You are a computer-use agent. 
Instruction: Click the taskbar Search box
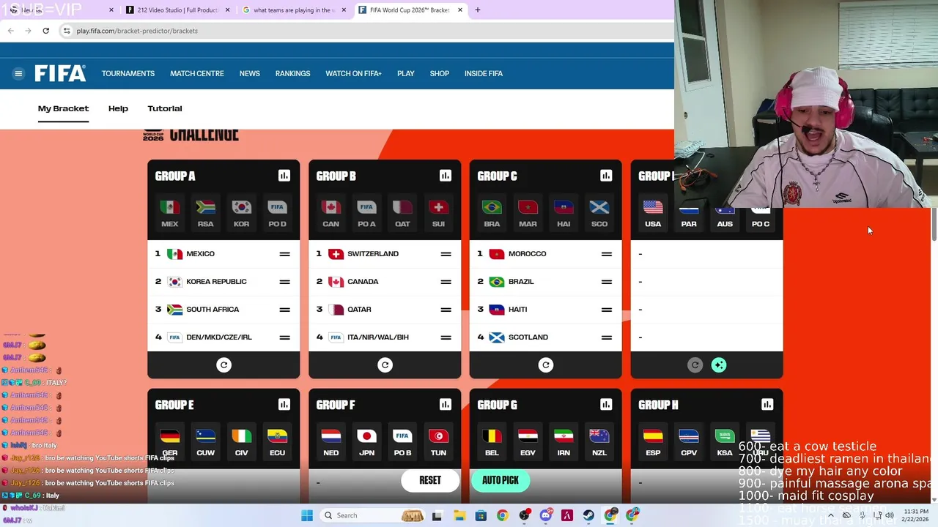pyautogui.click(x=374, y=515)
